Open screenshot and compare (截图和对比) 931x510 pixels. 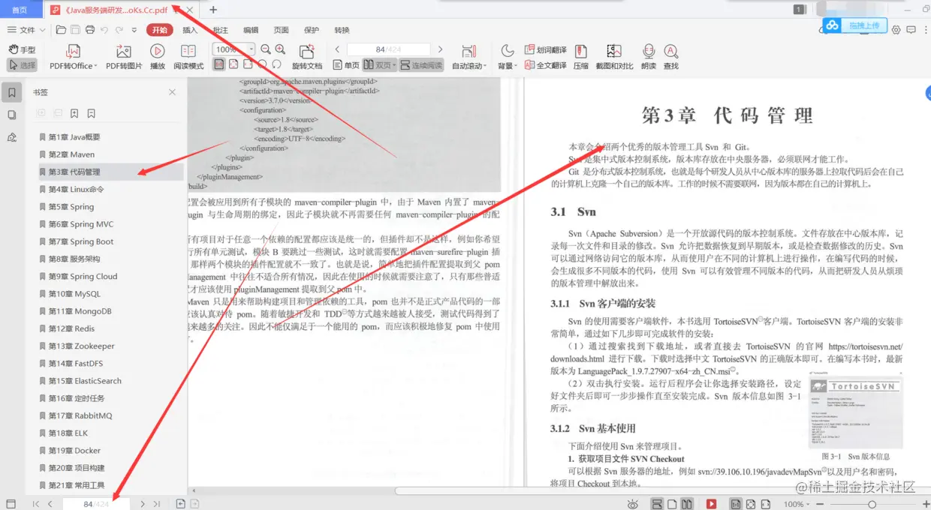click(614, 57)
